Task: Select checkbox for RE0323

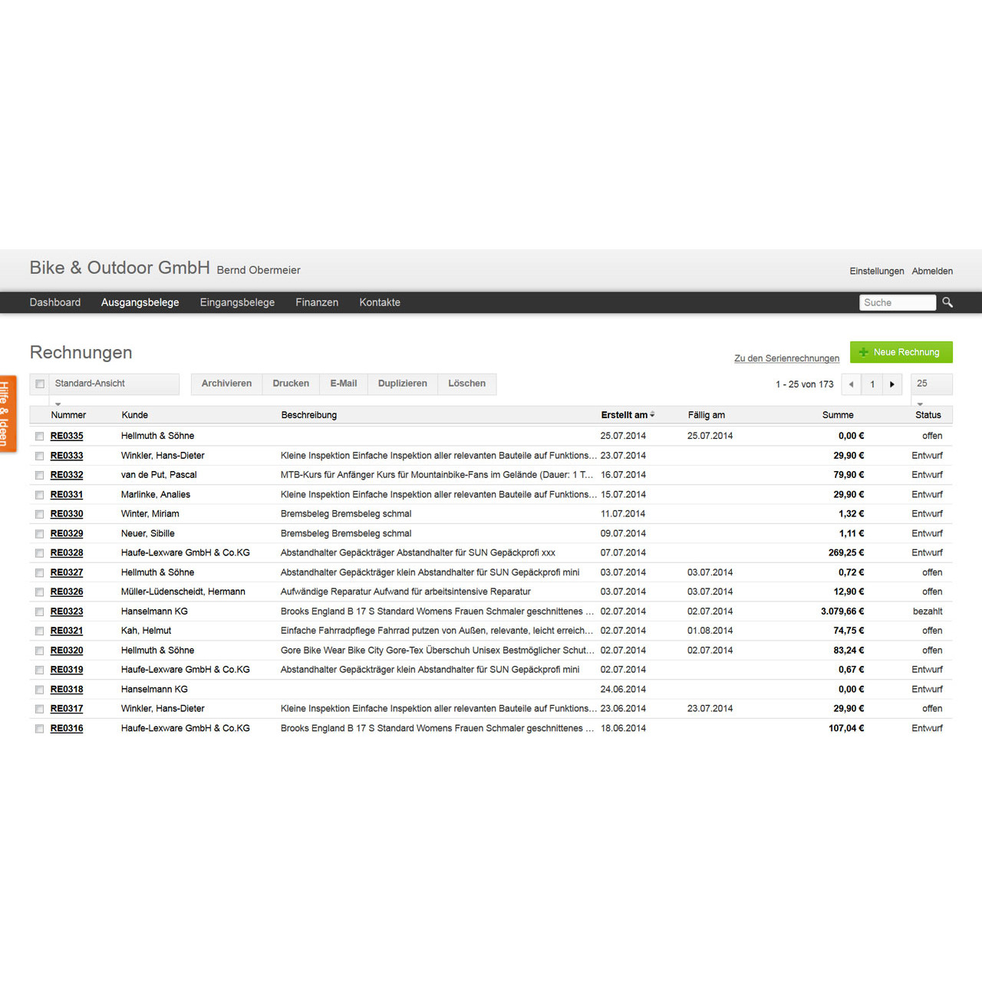Action: coord(39,612)
